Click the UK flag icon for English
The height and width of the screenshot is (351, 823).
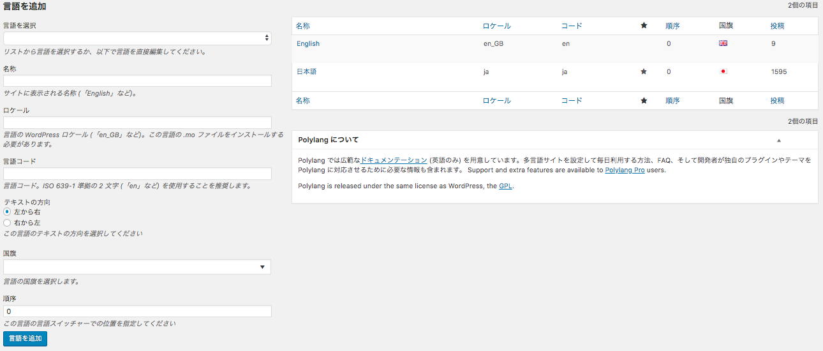[x=723, y=43]
